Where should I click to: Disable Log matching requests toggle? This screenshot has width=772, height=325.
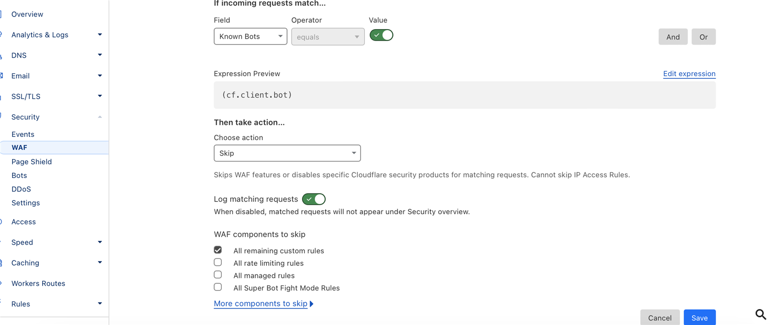click(x=314, y=199)
